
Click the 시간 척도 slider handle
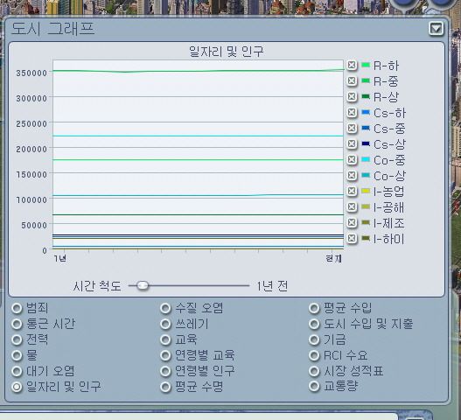(x=143, y=285)
